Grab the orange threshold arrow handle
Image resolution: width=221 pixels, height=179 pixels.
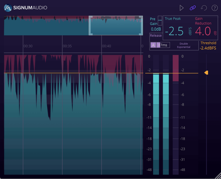(206, 73)
